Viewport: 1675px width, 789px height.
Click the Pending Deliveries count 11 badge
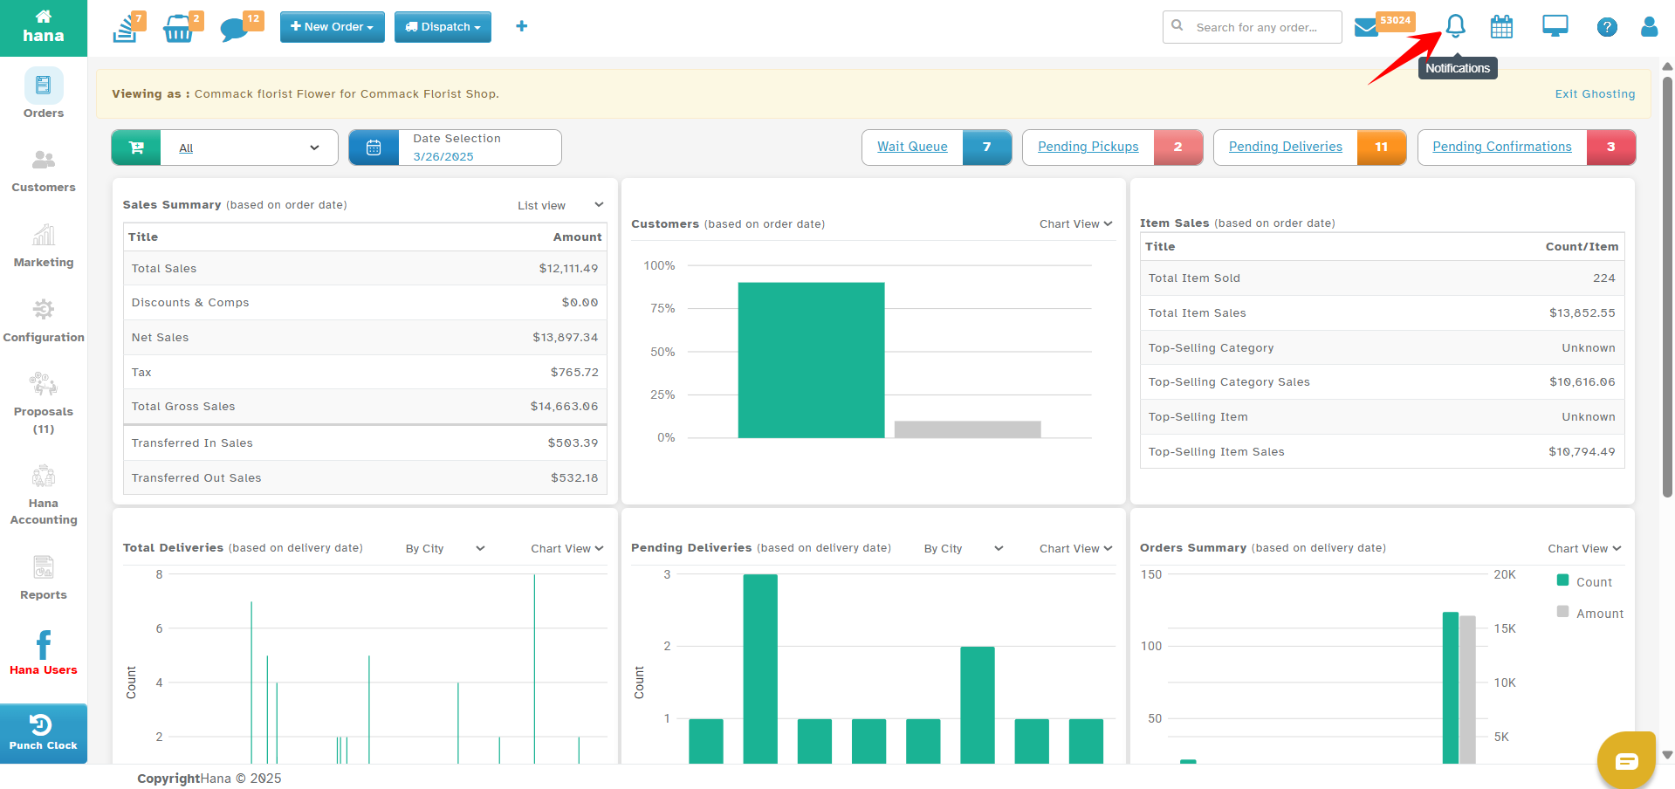pos(1381,148)
